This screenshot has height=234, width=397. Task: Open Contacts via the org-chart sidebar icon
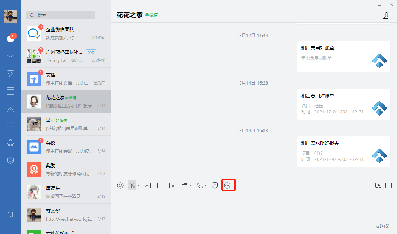pos(10,143)
